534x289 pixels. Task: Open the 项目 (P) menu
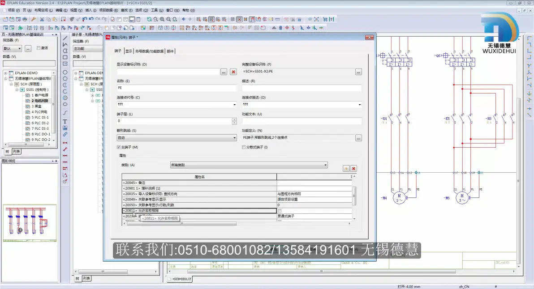13,10
